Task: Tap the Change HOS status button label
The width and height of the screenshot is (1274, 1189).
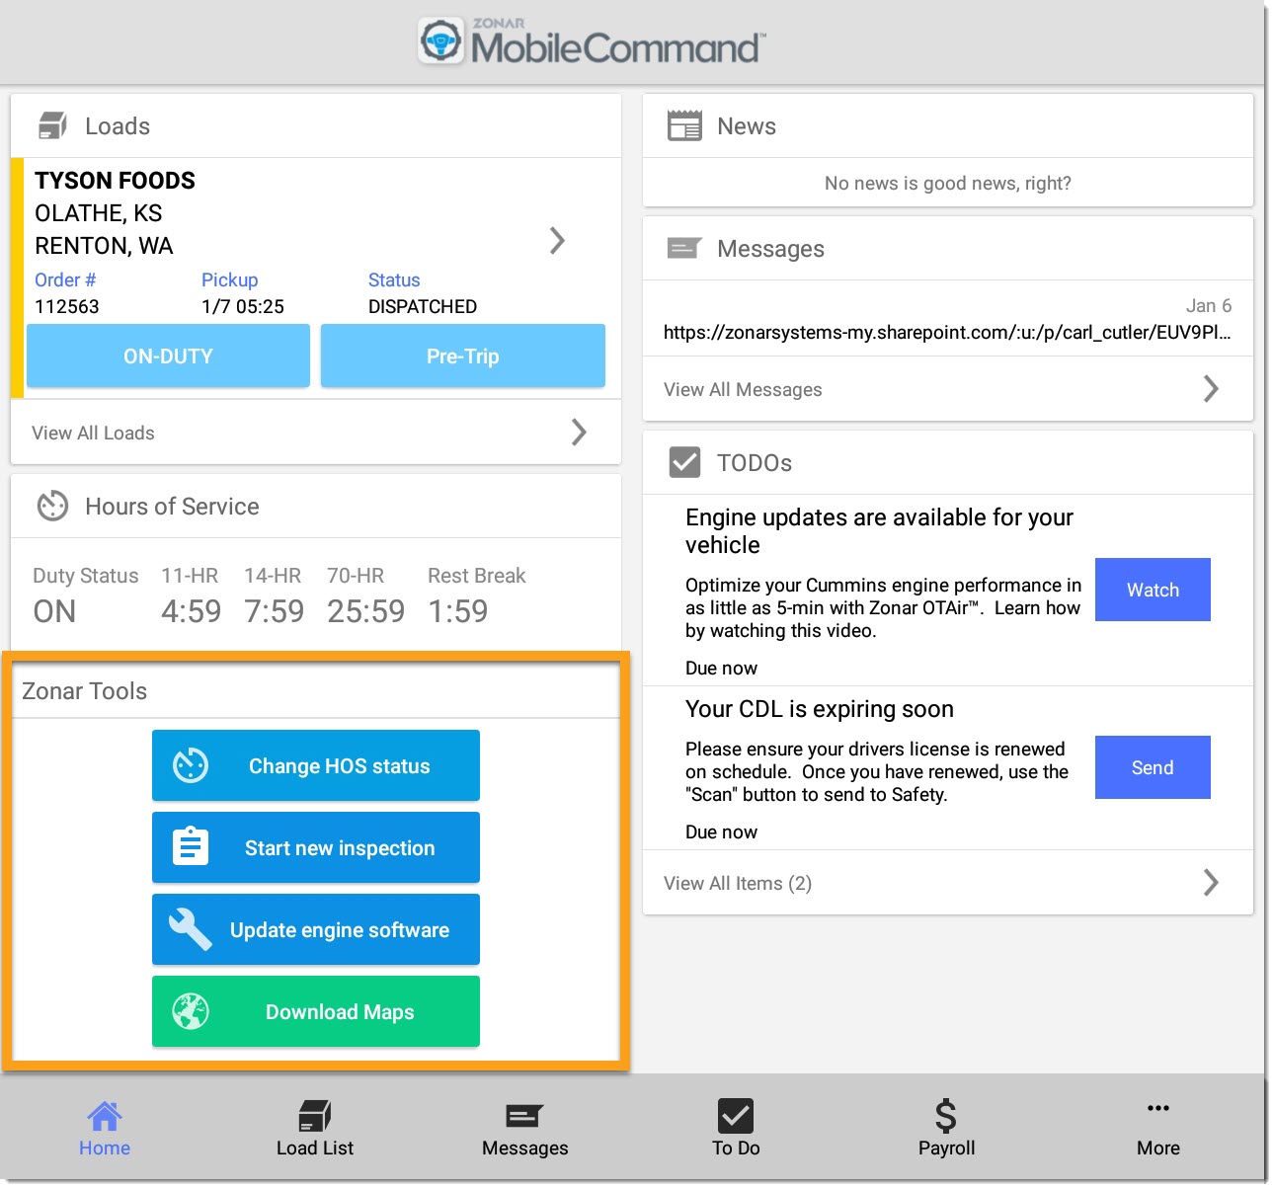Action: pos(340,766)
